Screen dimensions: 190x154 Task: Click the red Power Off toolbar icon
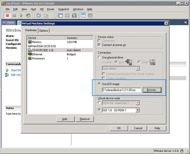tap(8, 15)
